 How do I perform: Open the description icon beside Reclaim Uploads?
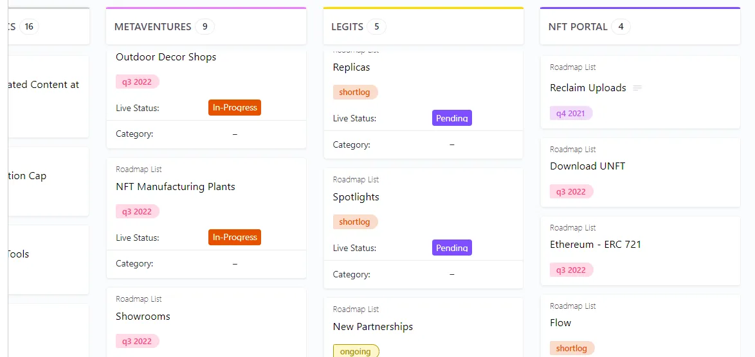[637, 88]
